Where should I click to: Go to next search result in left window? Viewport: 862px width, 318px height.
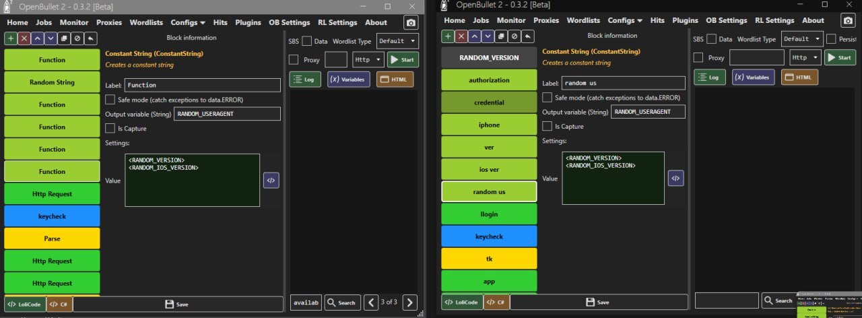pyautogui.click(x=409, y=303)
